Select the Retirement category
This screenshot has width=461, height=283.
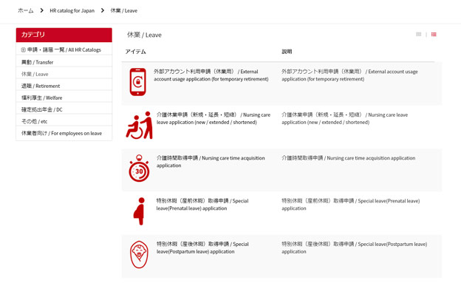pos(41,86)
